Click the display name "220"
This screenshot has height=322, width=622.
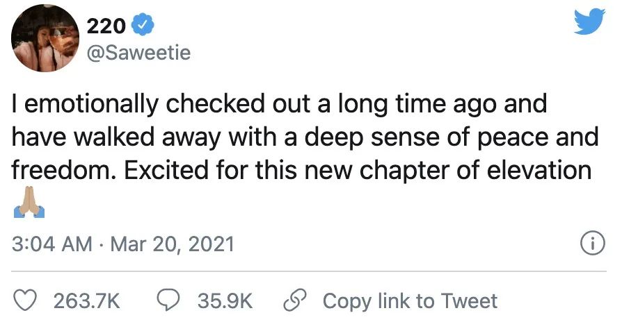106,26
